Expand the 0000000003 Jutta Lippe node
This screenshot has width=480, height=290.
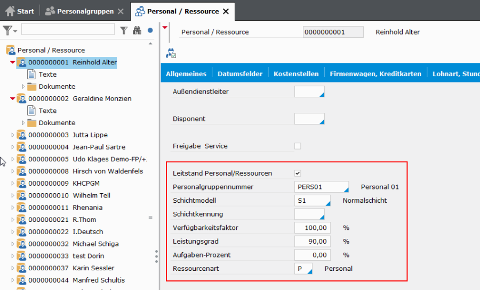click(13, 135)
